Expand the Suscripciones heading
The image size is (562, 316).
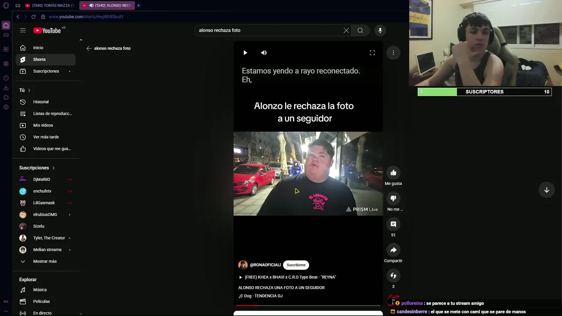(37, 168)
